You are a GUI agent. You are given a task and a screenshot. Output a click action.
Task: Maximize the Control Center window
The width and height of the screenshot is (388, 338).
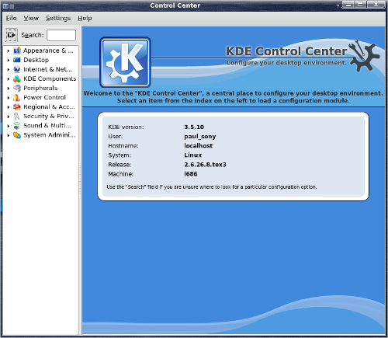pos(361,5)
